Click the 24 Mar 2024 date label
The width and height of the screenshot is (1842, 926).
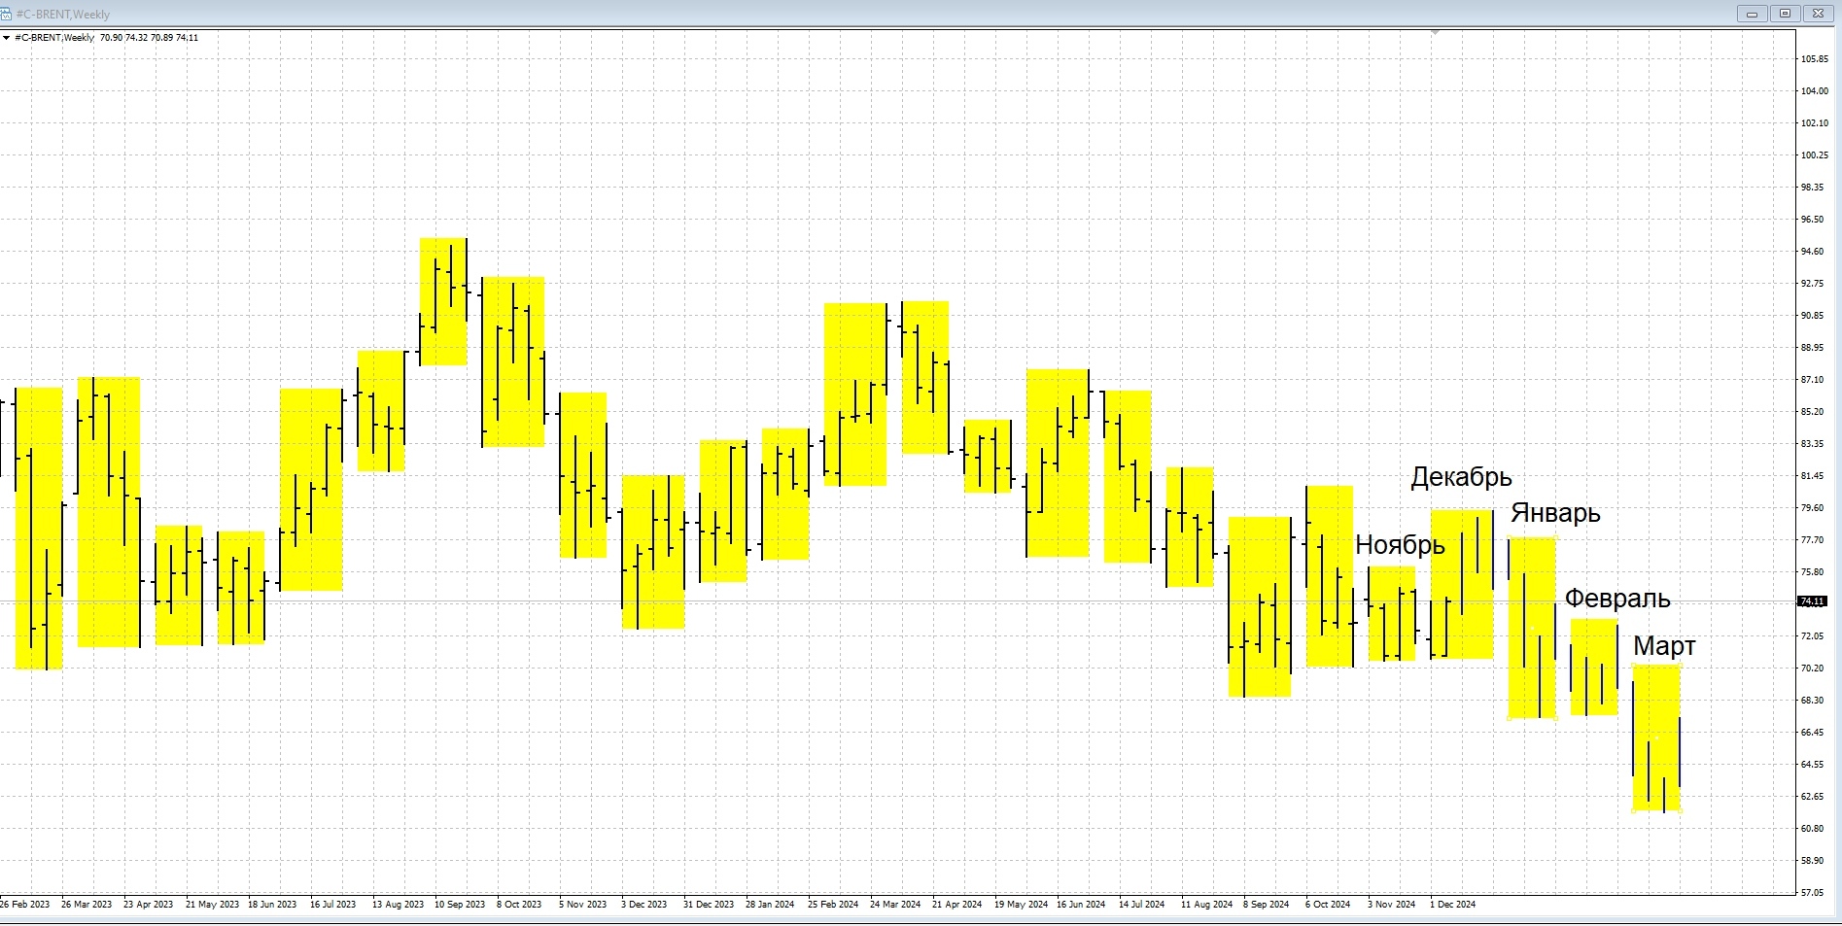(895, 905)
